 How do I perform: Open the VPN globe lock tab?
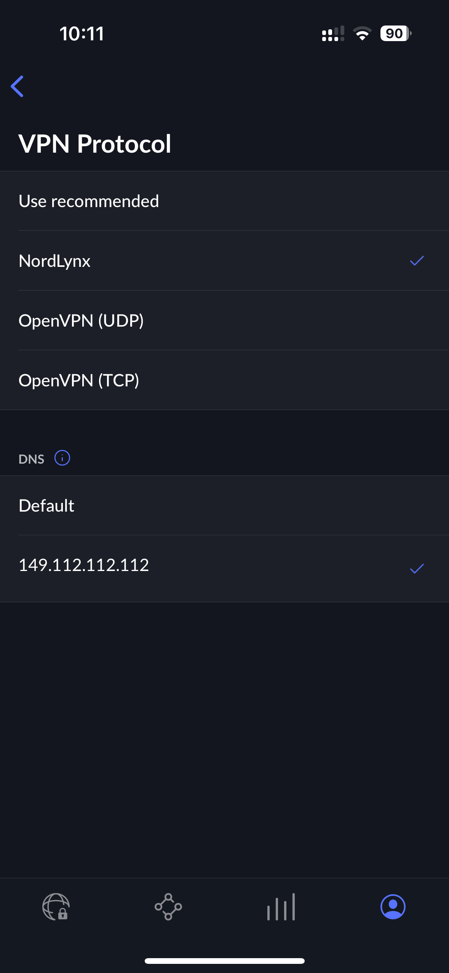pos(56,907)
